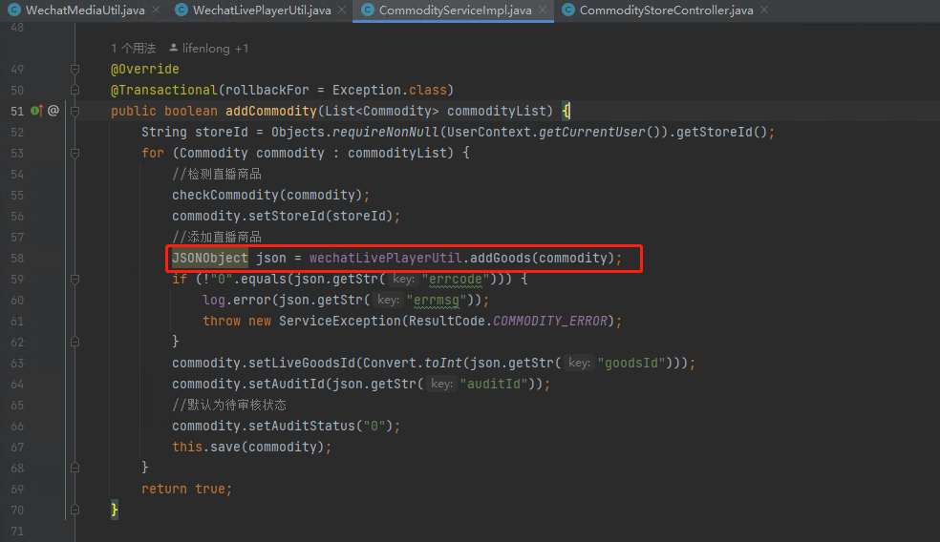Click the addCommodity method name
Image resolution: width=940 pixels, height=542 pixels.
pyautogui.click(x=271, y=111)
